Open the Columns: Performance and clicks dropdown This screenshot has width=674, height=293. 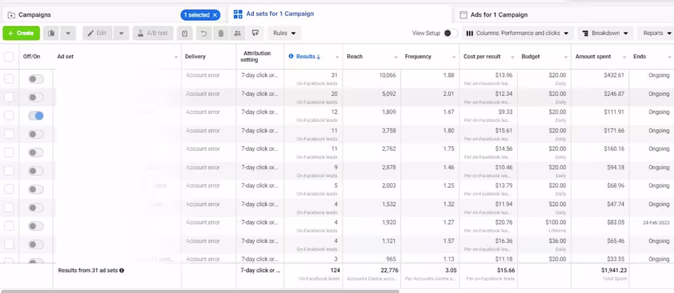[x=518, y=33]
